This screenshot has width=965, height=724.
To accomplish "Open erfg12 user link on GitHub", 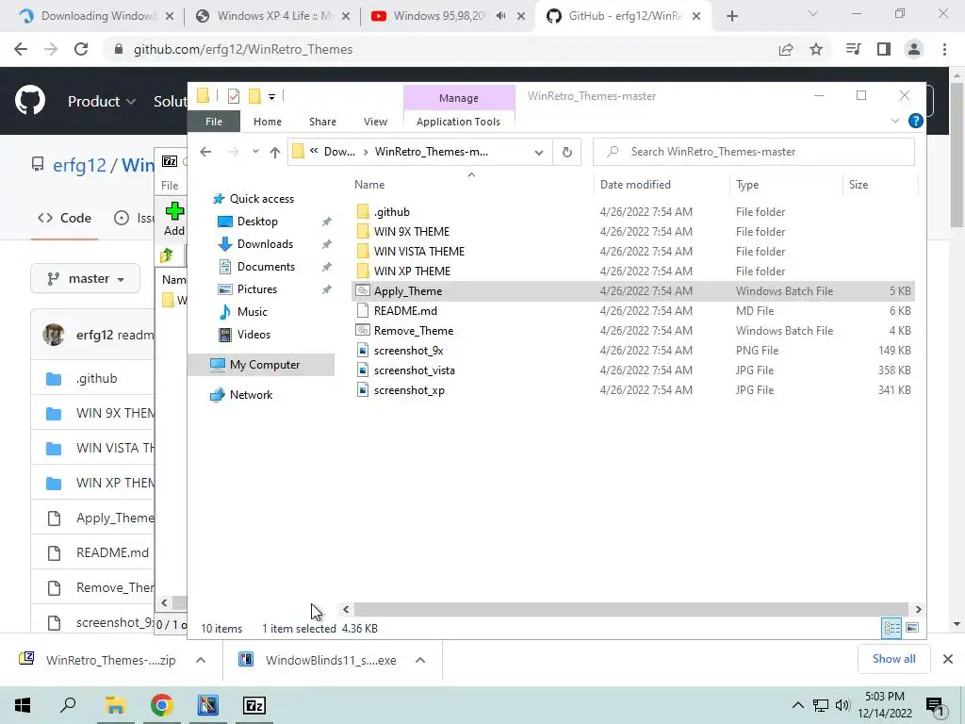I will [x=79, y=165].
